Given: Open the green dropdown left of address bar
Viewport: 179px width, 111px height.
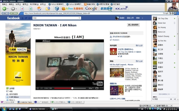Looking at the screenshot, I should [14, 13].
